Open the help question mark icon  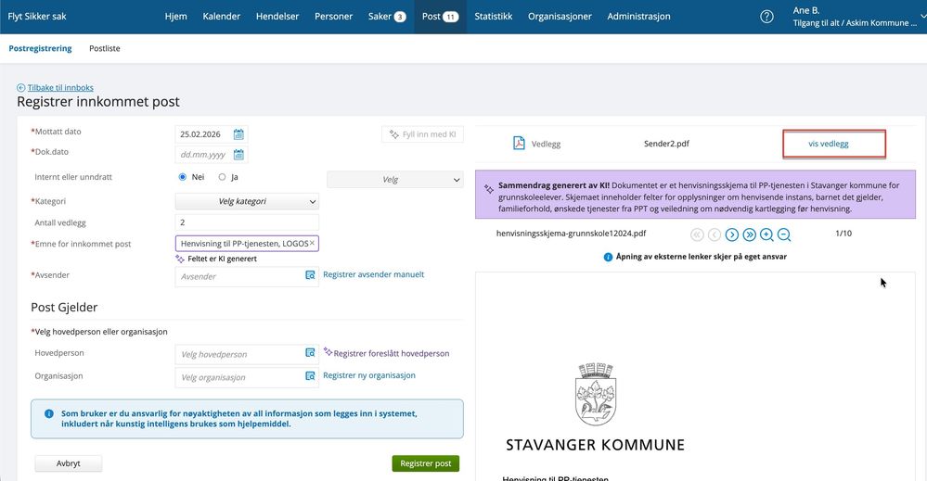[766, 17]
